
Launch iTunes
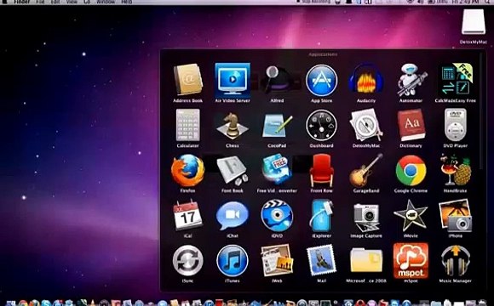pos(233,261)
